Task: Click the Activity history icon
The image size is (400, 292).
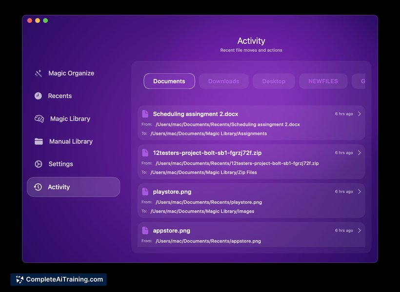Action: 38,187
